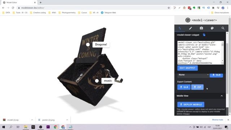The height and width of the screenshot is (130, 231).
Task: Open the ANKI bookmark folder
Action: (x=52, y=13)
